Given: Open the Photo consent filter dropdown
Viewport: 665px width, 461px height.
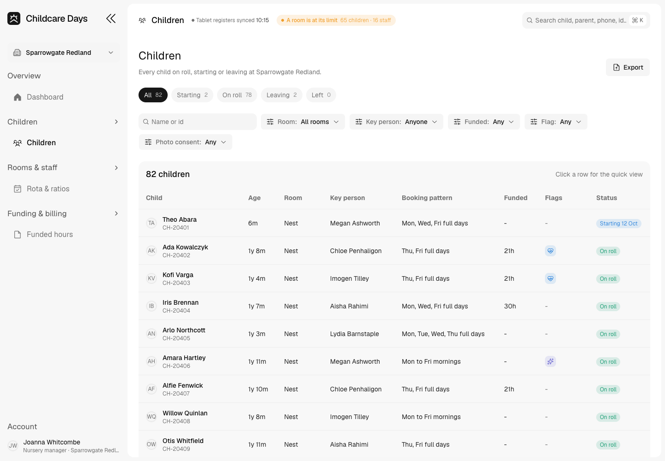Looking at the screenshot, I should pyautogui.click(x=186, y=142).
